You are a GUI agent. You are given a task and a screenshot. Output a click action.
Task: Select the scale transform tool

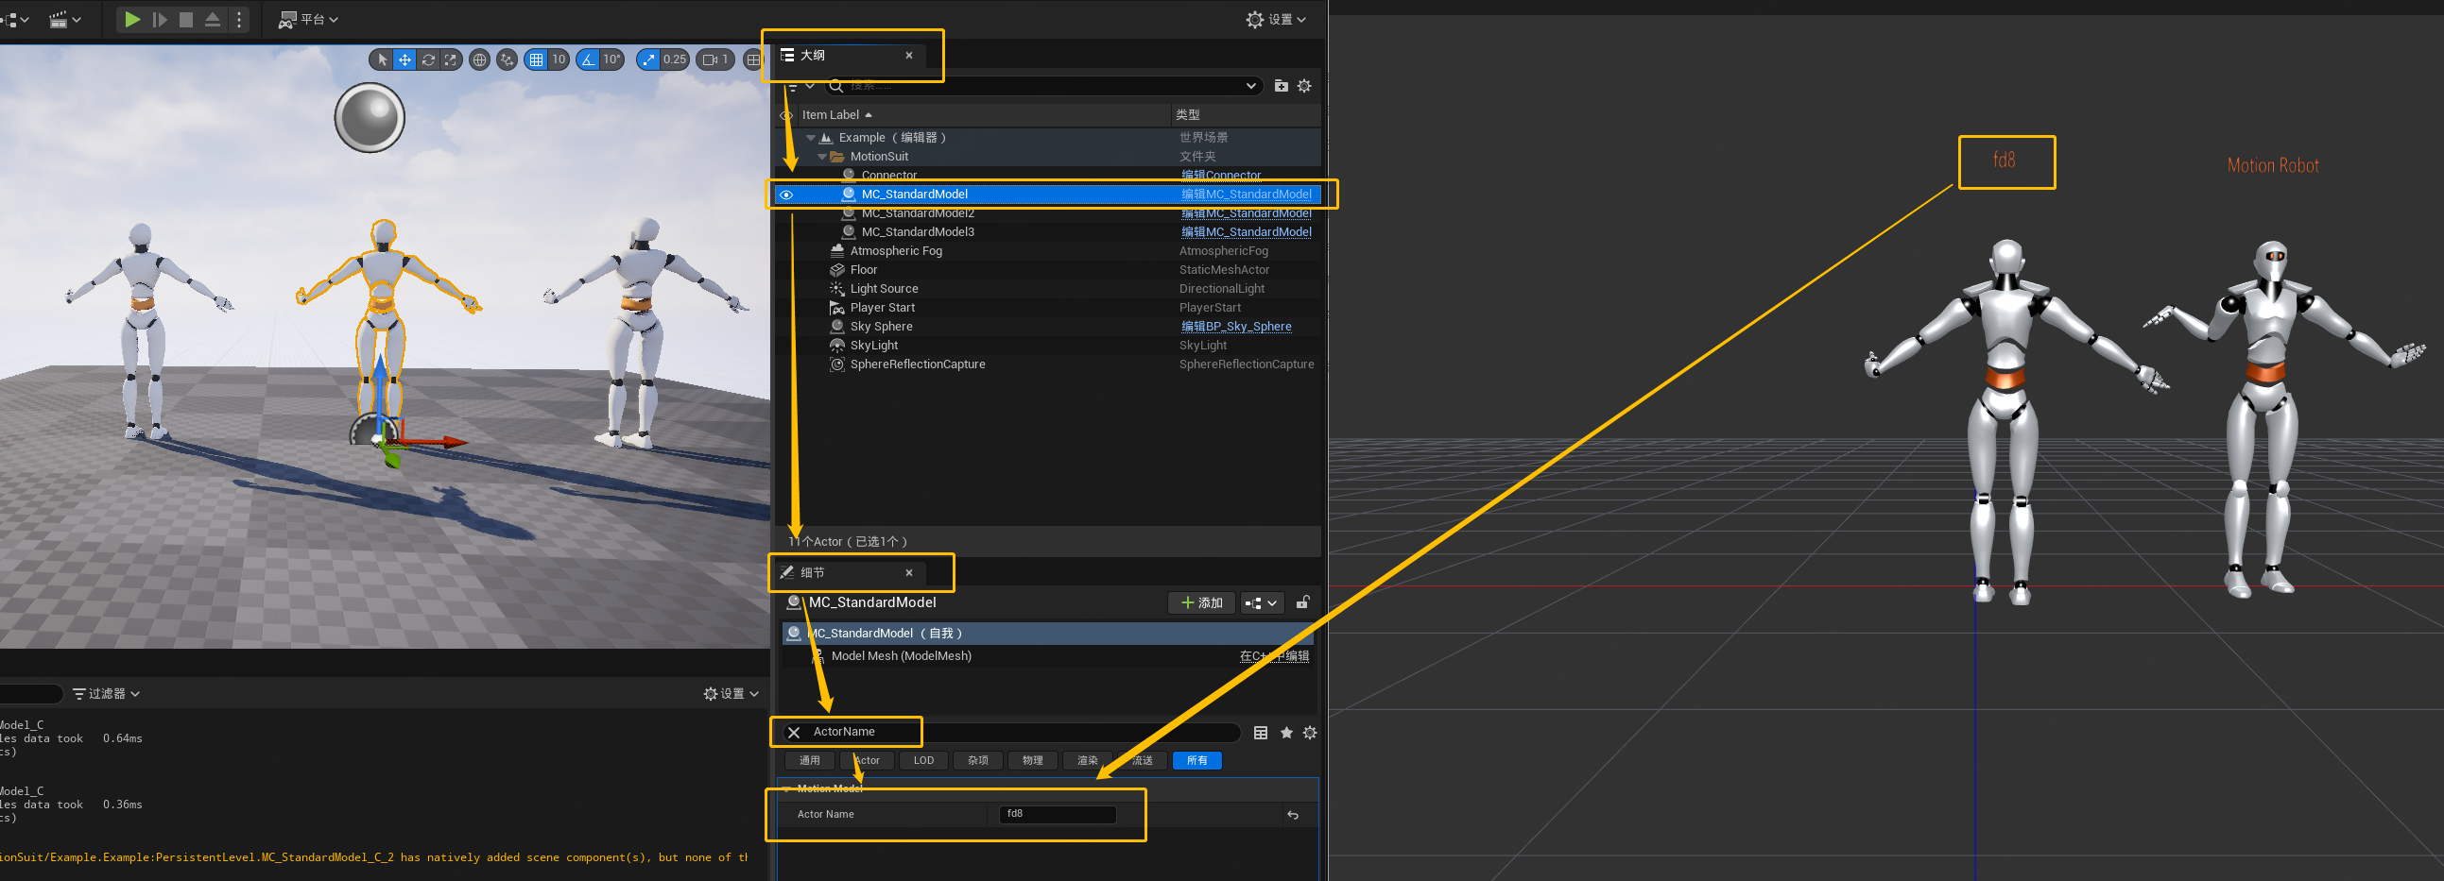click(451, 59)
